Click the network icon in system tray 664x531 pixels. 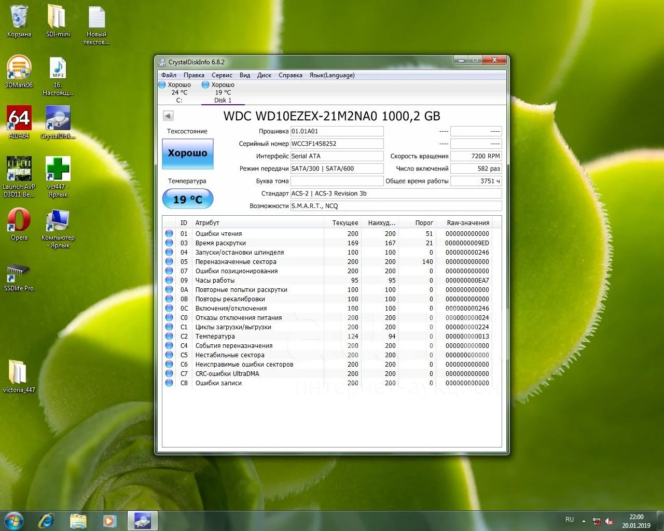(597, 521)
